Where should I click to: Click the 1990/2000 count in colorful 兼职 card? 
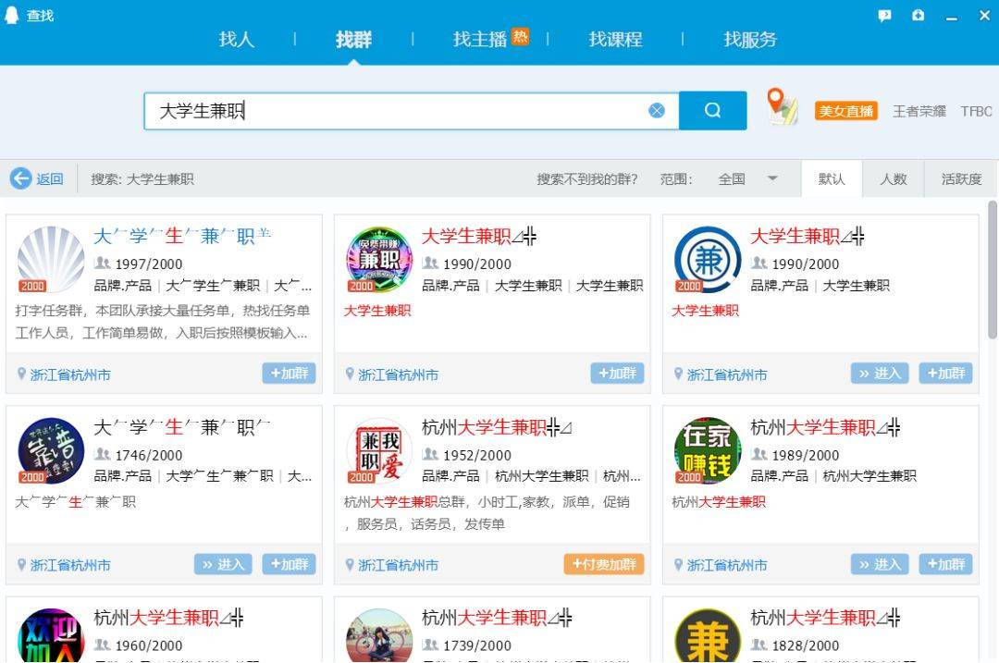coord(476,264)
